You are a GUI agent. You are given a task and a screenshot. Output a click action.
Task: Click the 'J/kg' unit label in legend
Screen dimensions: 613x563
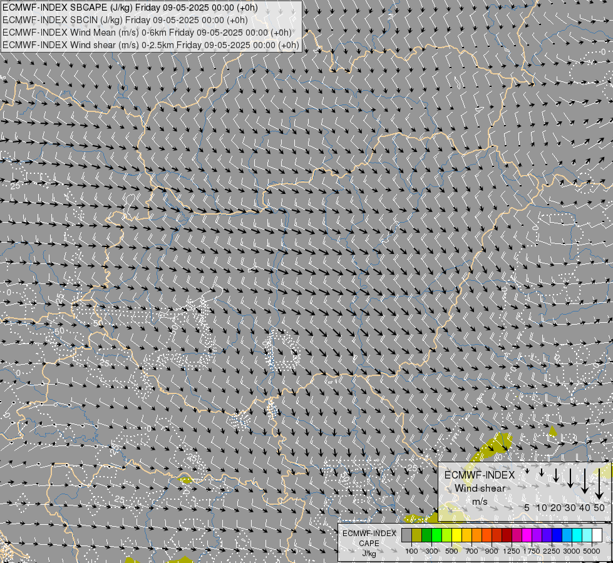tap(369, 554)
